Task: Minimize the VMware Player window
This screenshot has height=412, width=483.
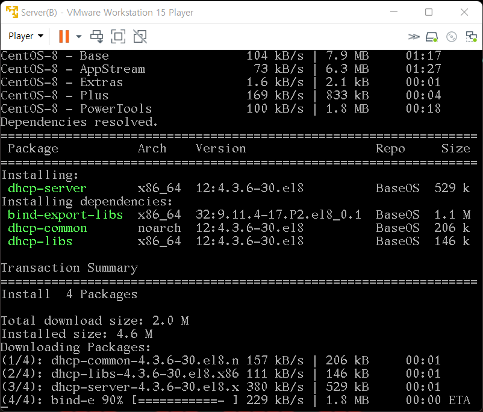Action: [x=394, y=12]
